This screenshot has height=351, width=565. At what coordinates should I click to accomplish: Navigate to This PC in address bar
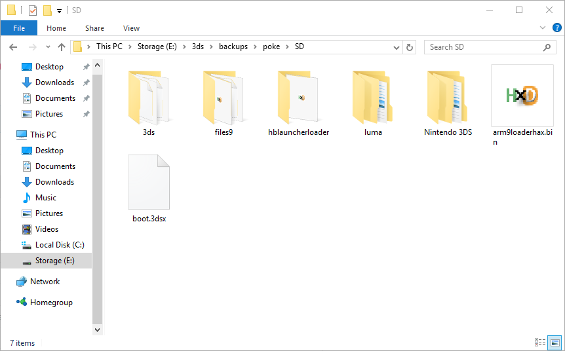tap(109, 46)
